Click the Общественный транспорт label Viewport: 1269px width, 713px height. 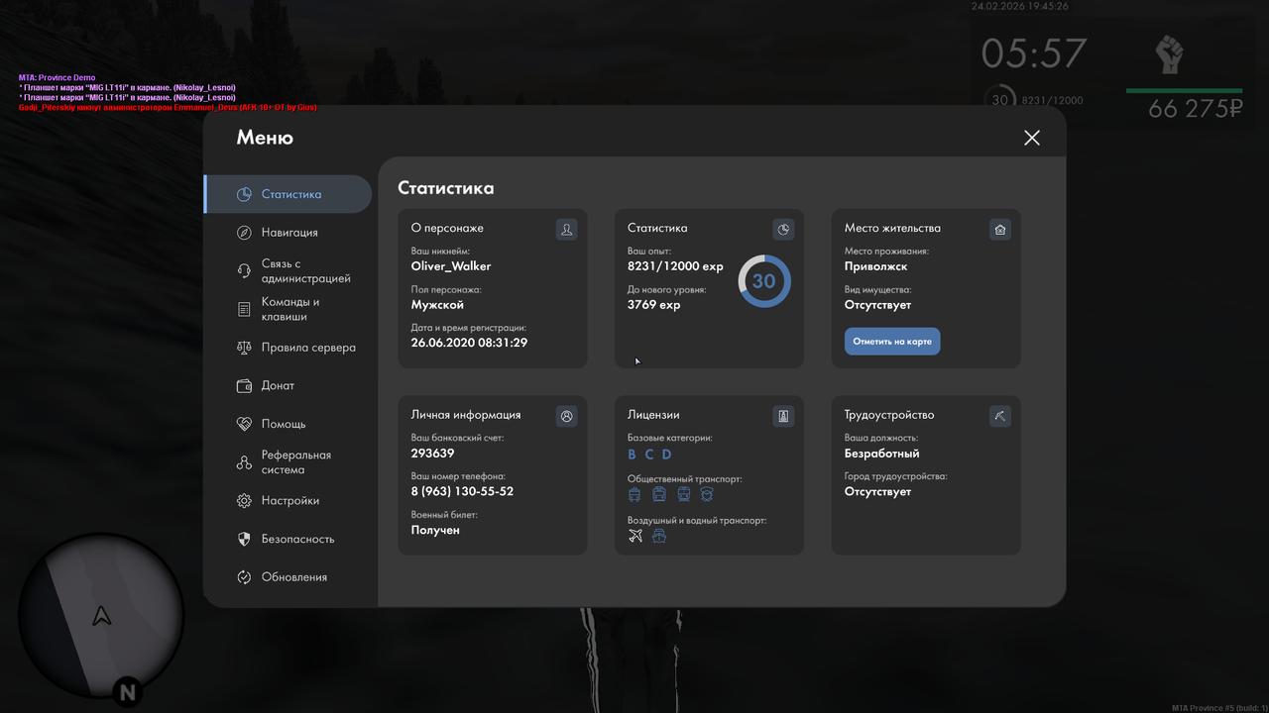click(684, 478)
